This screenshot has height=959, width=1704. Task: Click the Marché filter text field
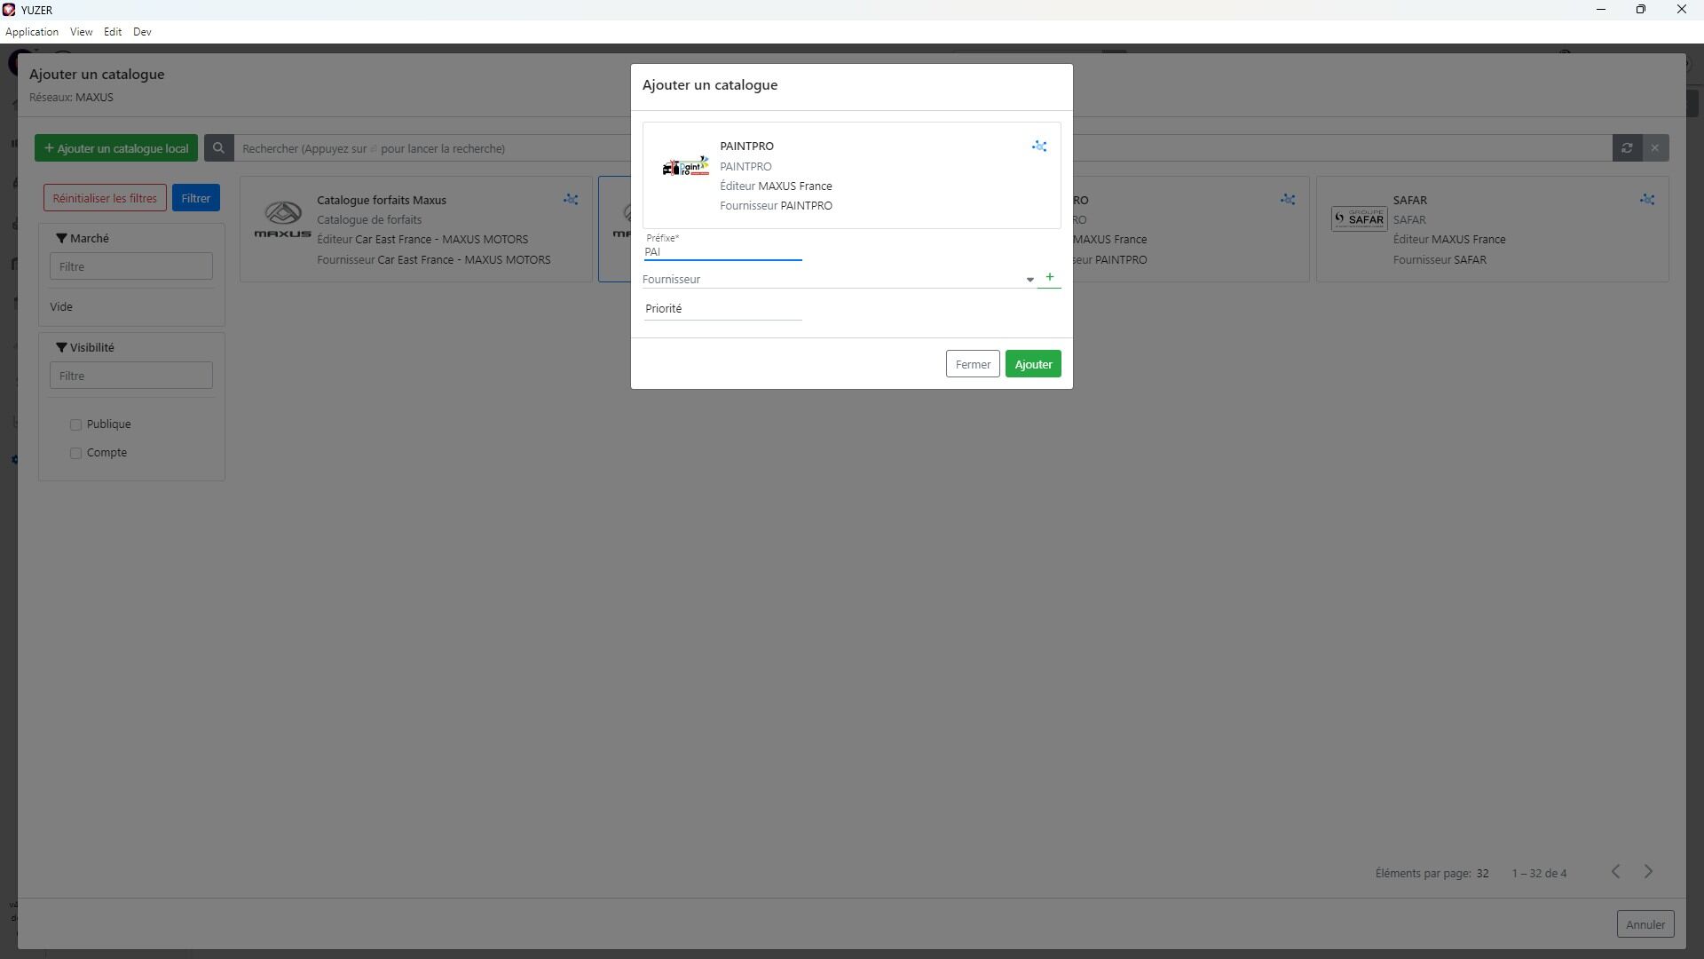coord(131,266)
